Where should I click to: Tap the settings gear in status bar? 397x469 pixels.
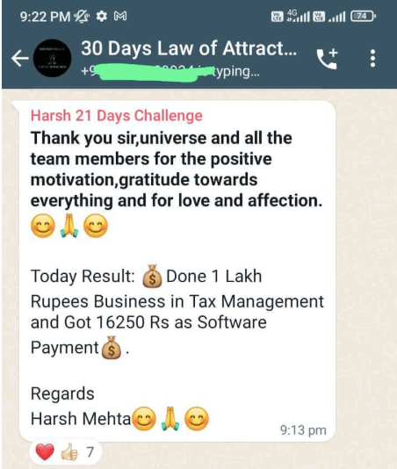(102, 16)
